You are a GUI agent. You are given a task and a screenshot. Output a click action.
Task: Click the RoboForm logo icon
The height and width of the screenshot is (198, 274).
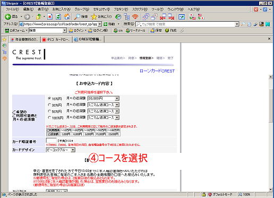(x=7, y=30)
